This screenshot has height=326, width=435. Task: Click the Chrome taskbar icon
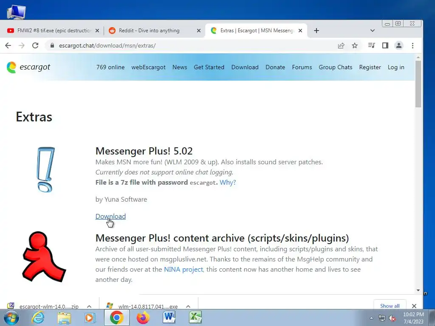pyautogui.click(x=116, y=318)
